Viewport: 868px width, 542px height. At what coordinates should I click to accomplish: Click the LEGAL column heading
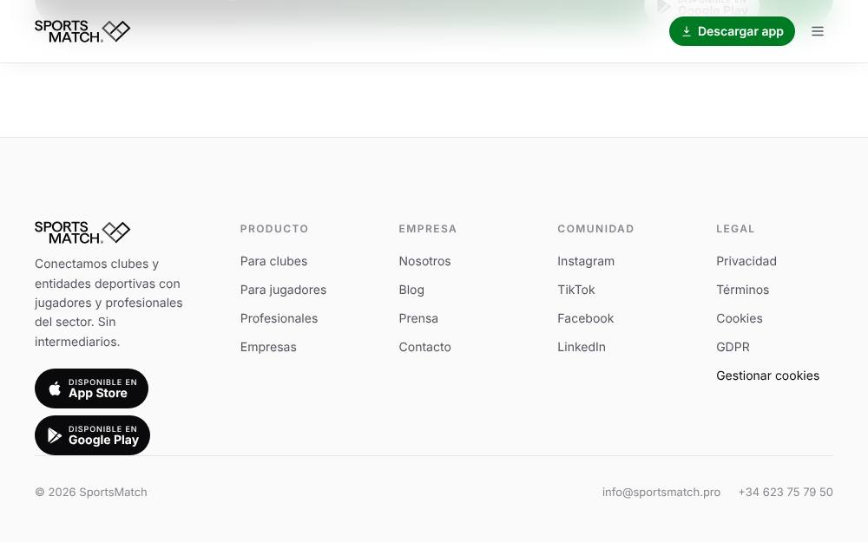point(735,229)
